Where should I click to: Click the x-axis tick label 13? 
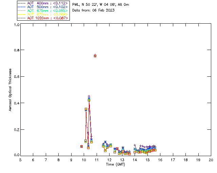122,160
